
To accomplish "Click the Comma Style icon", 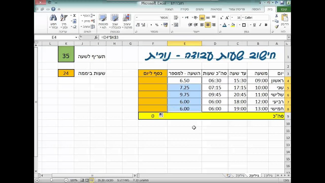I will click(x=151, y=25).
